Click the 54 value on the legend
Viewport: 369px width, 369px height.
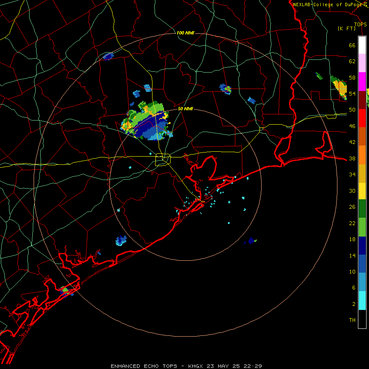tap(352, 93)
